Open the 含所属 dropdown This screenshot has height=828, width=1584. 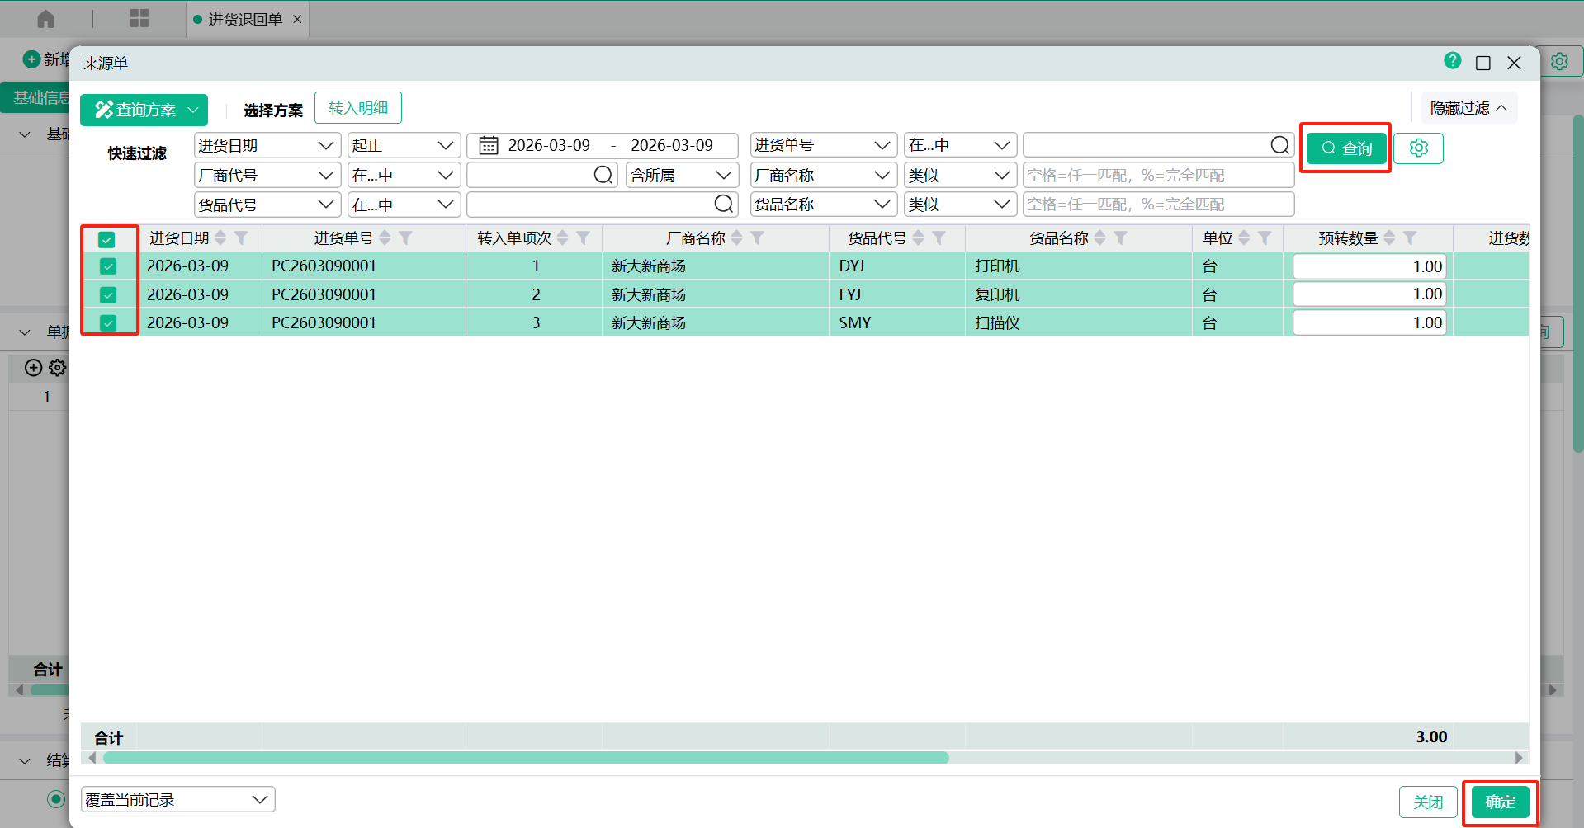(681, 176)
